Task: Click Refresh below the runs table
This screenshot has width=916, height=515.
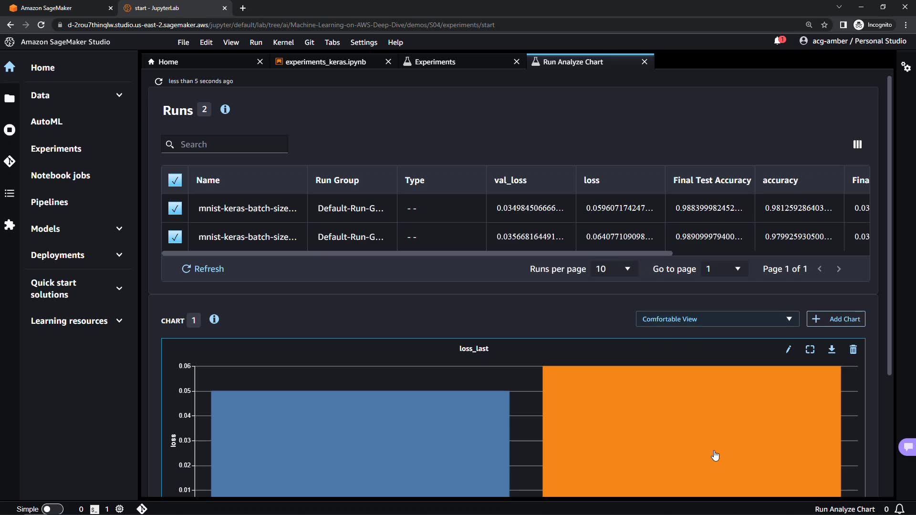Action: tap(203, 269)
